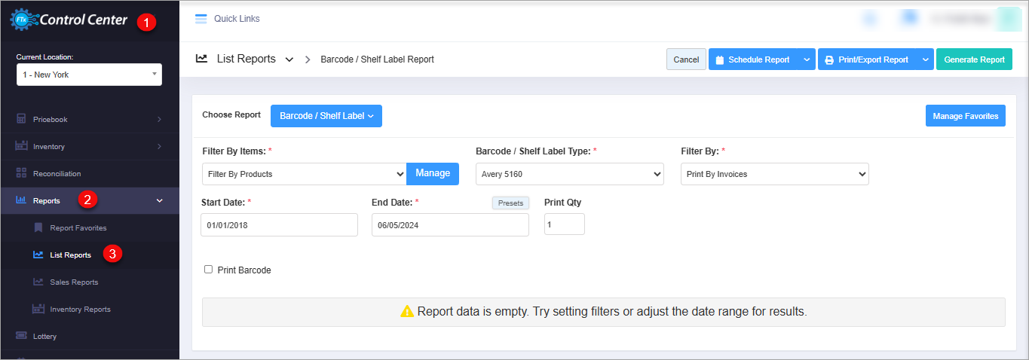Select List Reports in sidebar
This screenshot has height=360, width=1029.
(70, 255)
